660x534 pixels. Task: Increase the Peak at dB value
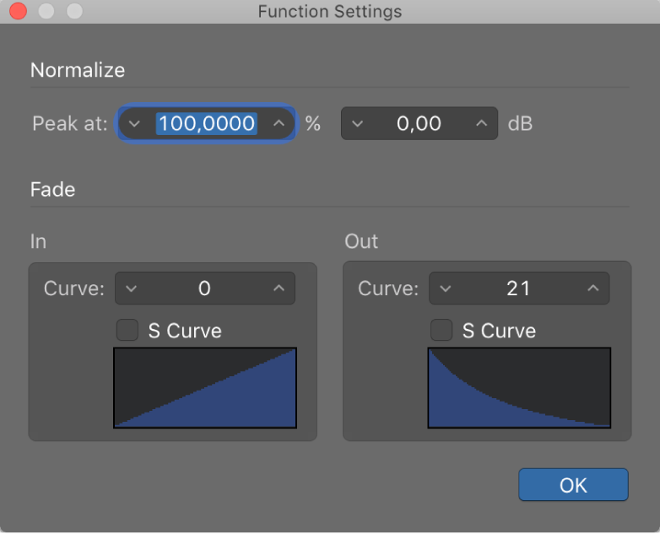coord(482,123)
